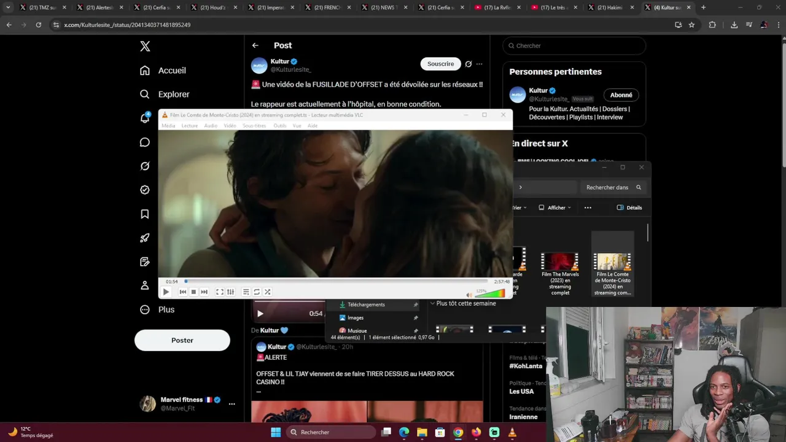Select Film The Marvels (2023) file

(560, 273)
